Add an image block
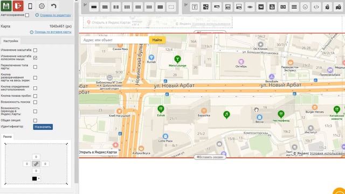Viewport: 345px width, 194px height. click(206, 7)
